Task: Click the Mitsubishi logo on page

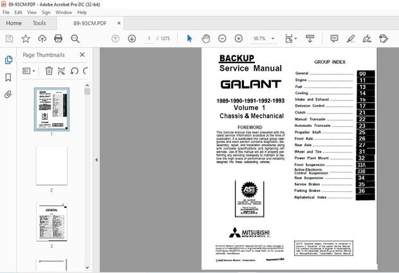Action: pos(250,232)
